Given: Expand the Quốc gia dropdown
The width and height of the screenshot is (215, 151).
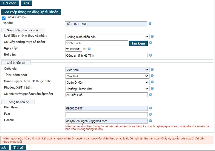Looking at the screenshot, I should [107, 70].
